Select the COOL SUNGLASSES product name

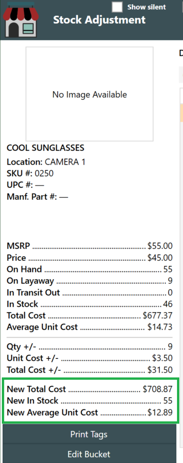coord(45,148)
